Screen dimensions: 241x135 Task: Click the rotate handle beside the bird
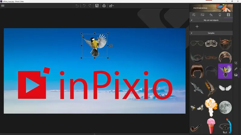(x=111, y=46)
